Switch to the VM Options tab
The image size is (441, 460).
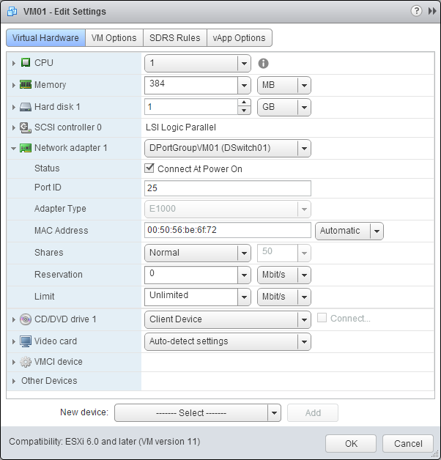pyautogui.click(x=114, y=38)
